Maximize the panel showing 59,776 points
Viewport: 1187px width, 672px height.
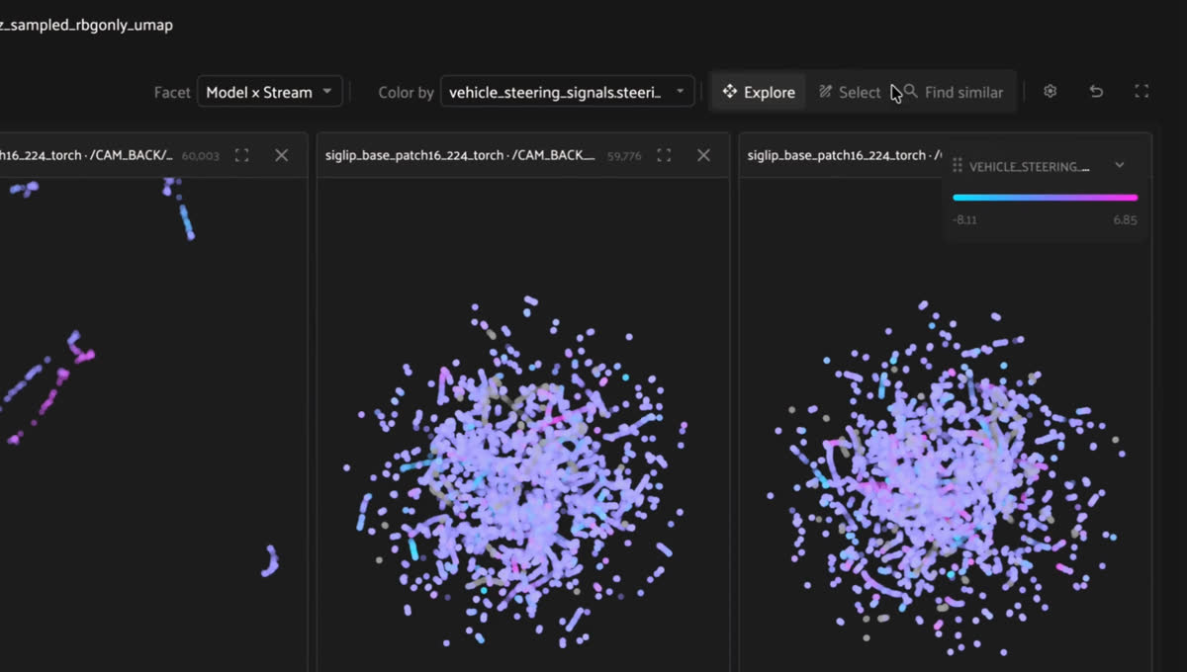point(664,155)
